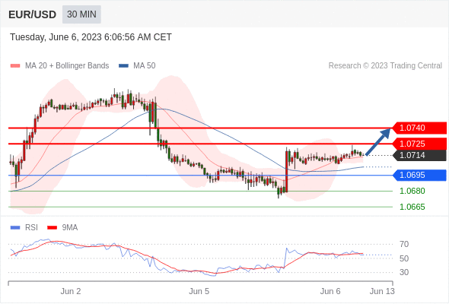
Task: Click the RSI 50 level label
Action: (x=404, y=258)
